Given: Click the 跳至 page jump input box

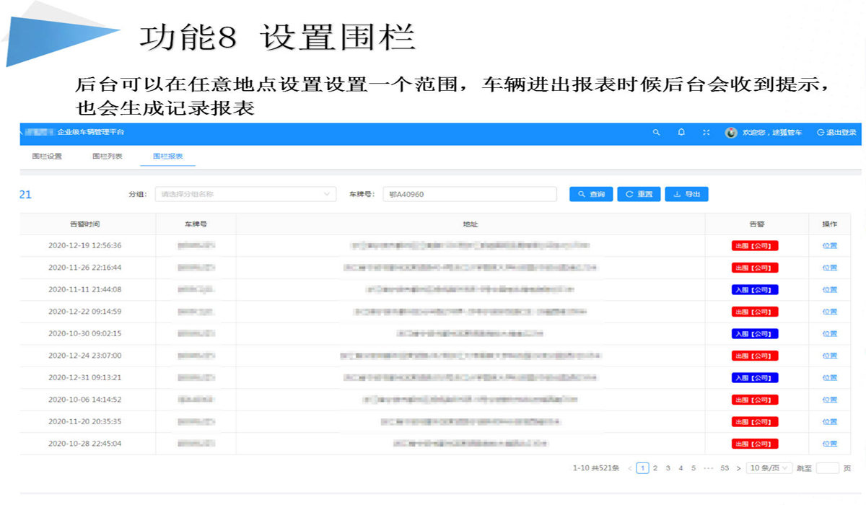Looking at the screenshot, I should [x=827, y=468].
